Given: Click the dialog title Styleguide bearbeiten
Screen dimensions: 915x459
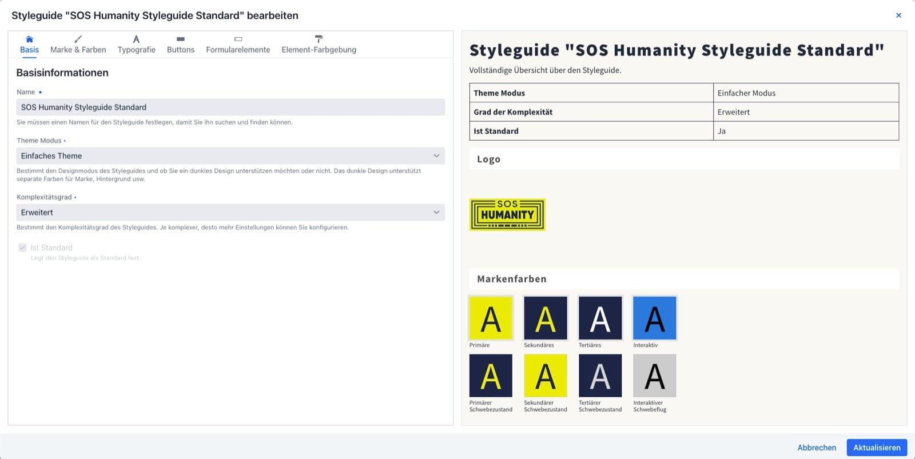Looking at the screenshot, I should coord(155,15).
